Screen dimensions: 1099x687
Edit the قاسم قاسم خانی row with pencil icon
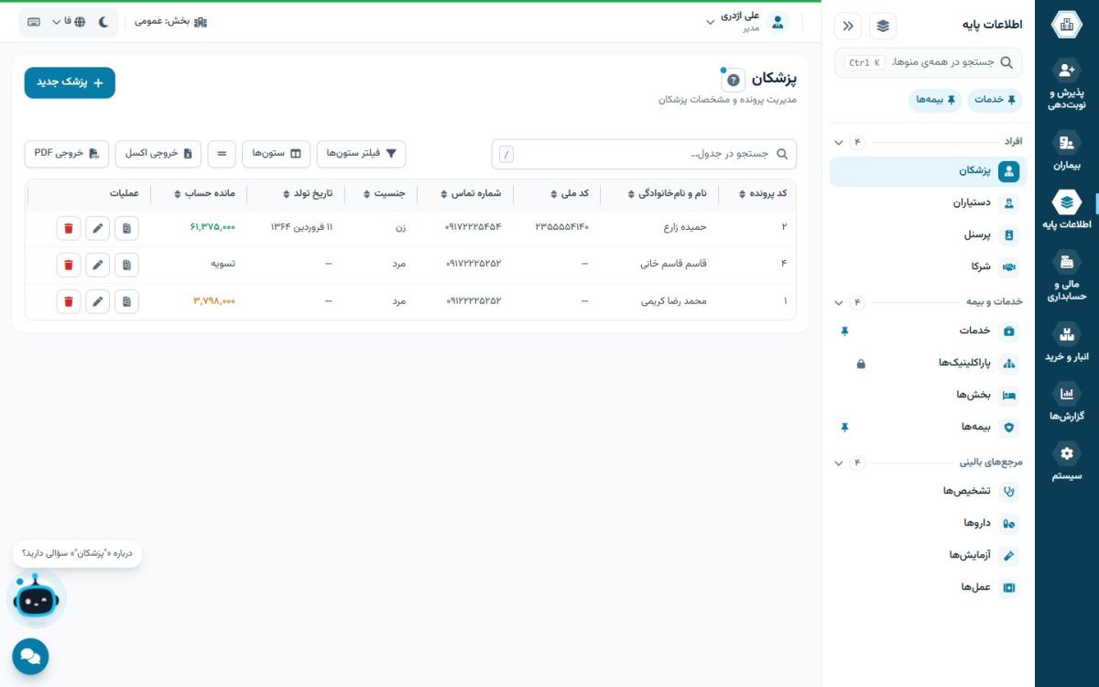98,265
